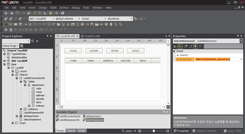
Task: Toggle pin on Project Explorer panel
Action: click(x=47, y=36)
